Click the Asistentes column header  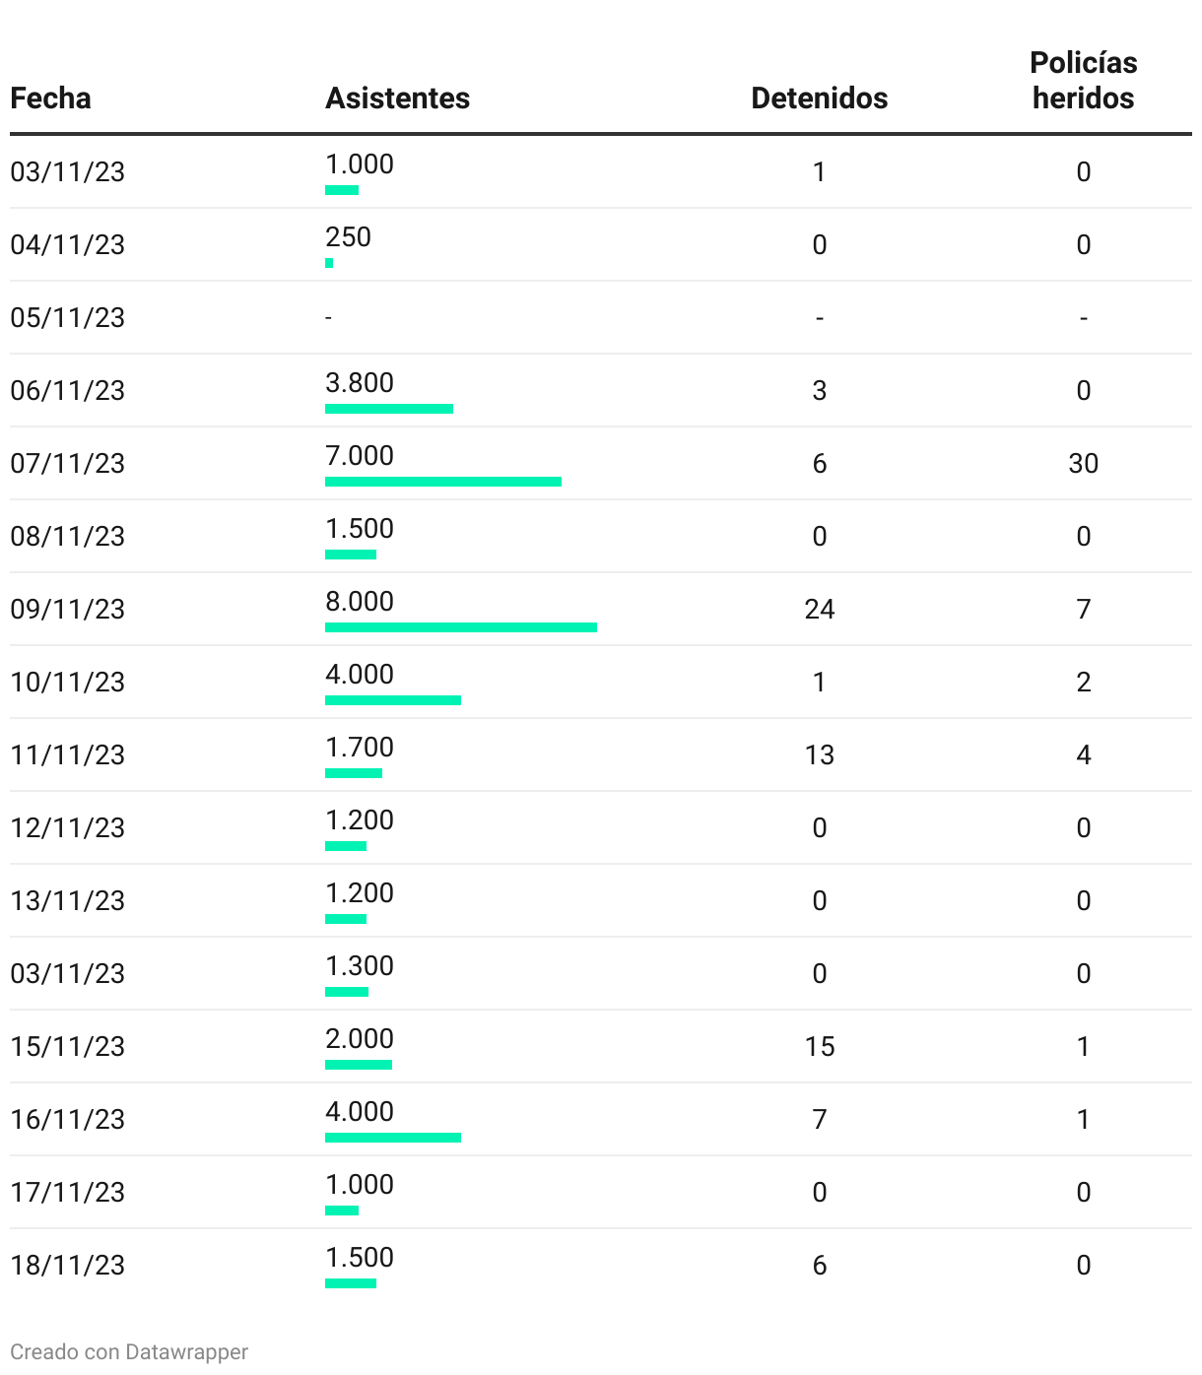pyautogui.click(x=397, y=98)
